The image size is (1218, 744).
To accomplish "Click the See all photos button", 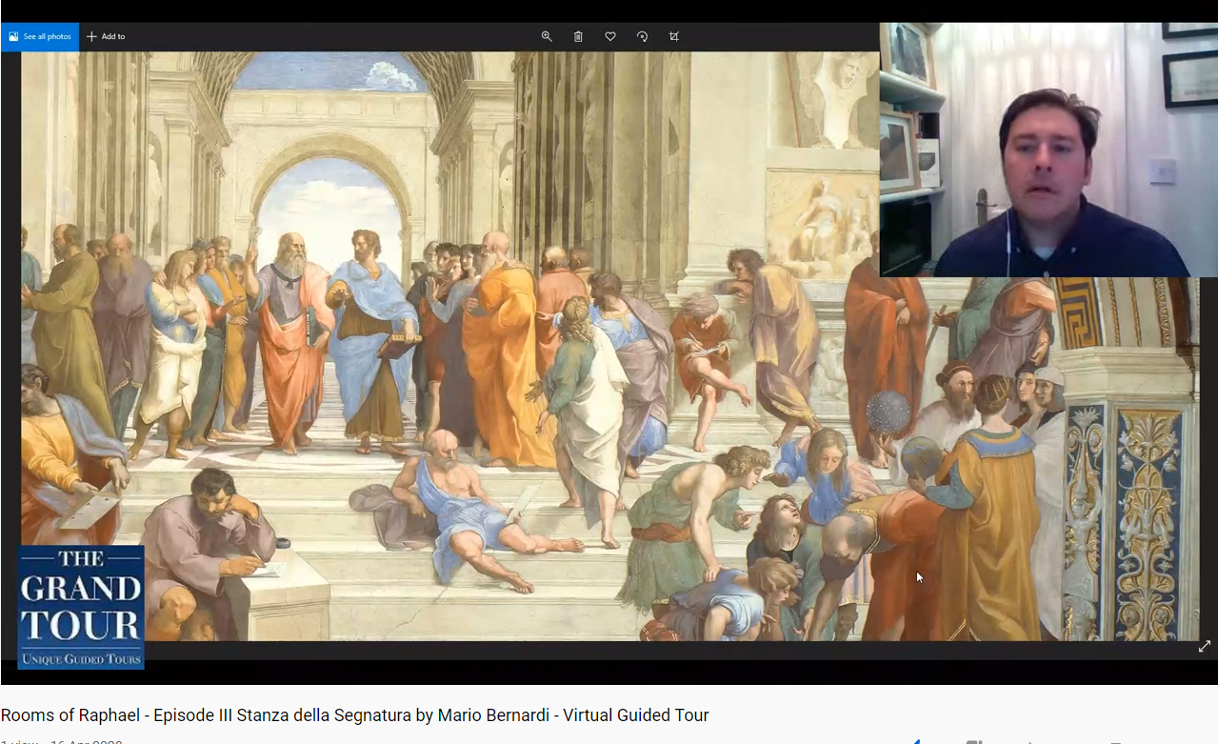I will (x=40, y=37).
